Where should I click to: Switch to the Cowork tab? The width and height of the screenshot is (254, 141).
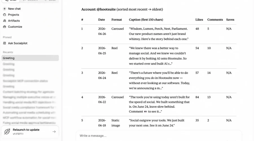(x=30, y=1)
